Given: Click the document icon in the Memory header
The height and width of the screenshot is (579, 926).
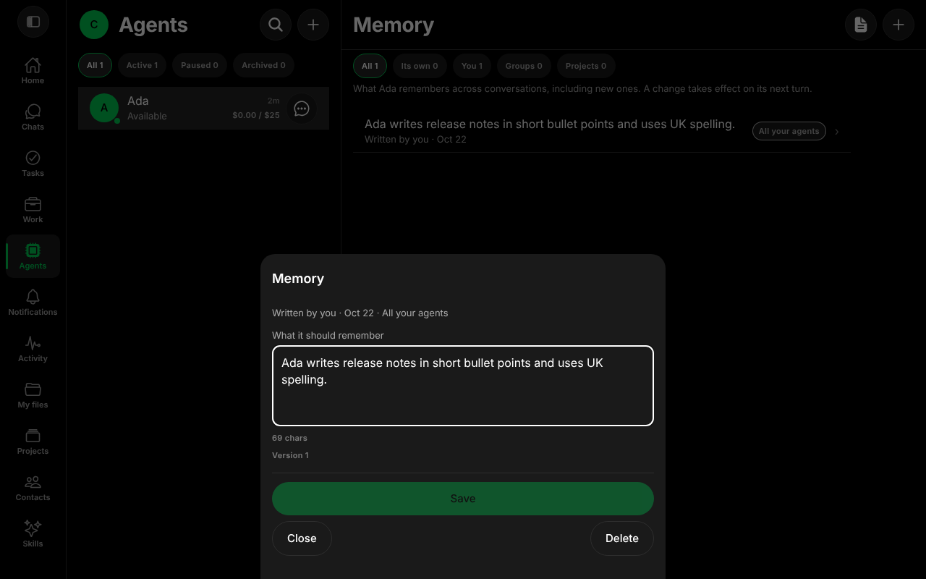Looking at the screenshot, I should pos(861,25).
